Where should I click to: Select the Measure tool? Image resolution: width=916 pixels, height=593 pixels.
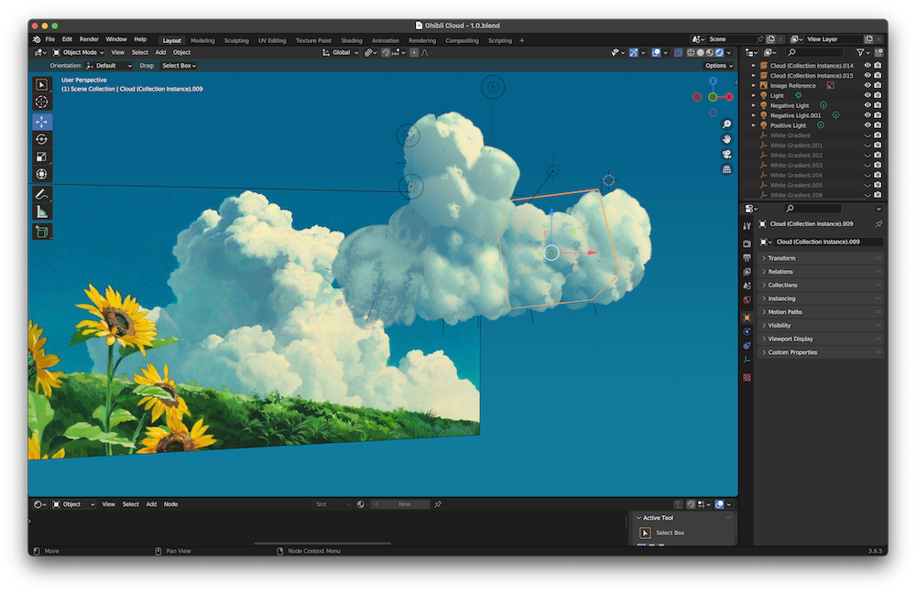[41, 211]
